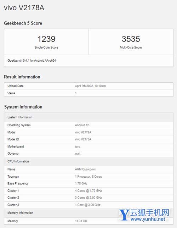177x228 pixels.
Task: Click the multi-core score 3535
Action: point(131,39)
